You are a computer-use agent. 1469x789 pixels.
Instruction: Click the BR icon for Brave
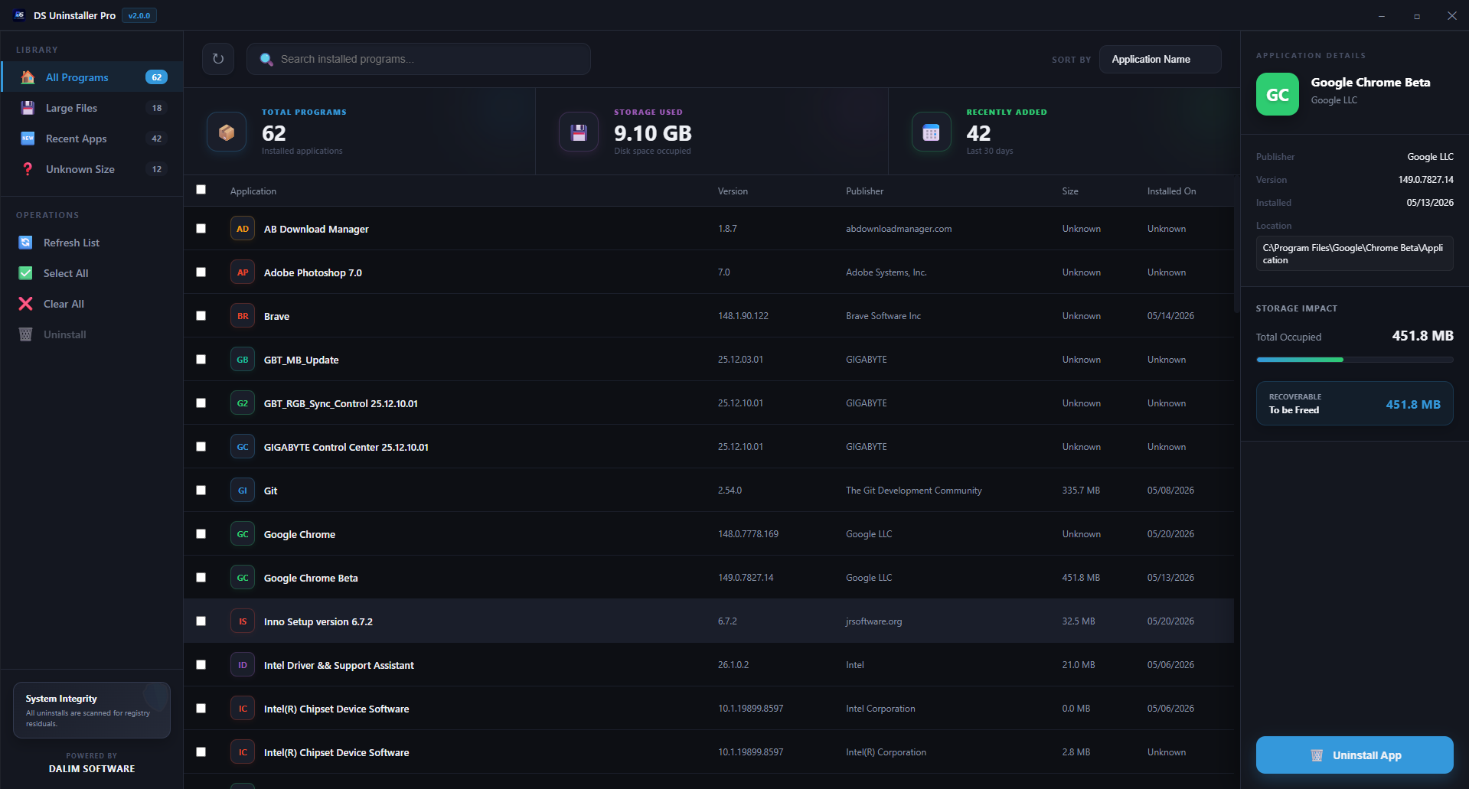[x=243, y=316]
